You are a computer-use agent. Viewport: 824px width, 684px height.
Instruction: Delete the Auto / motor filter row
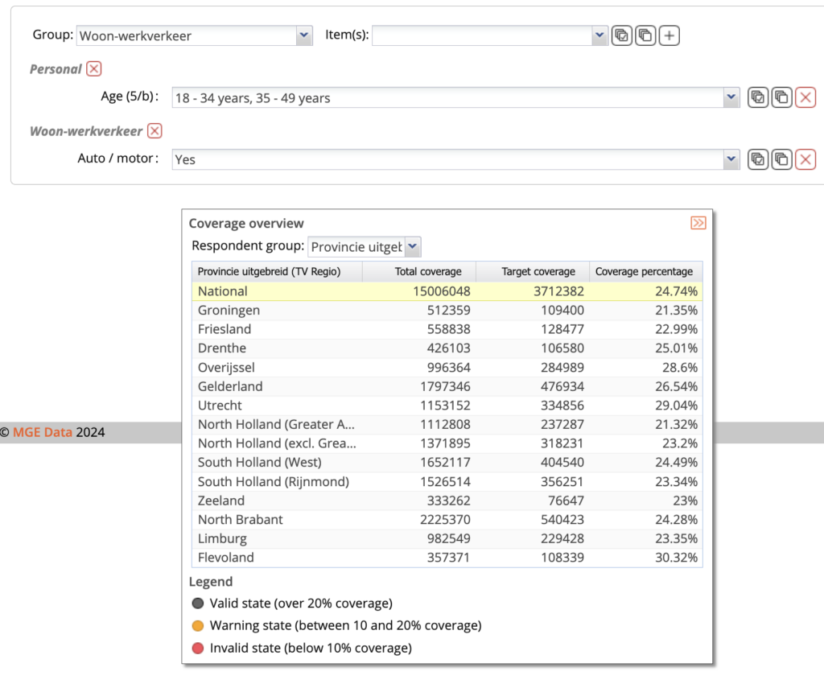click(805, 159)
